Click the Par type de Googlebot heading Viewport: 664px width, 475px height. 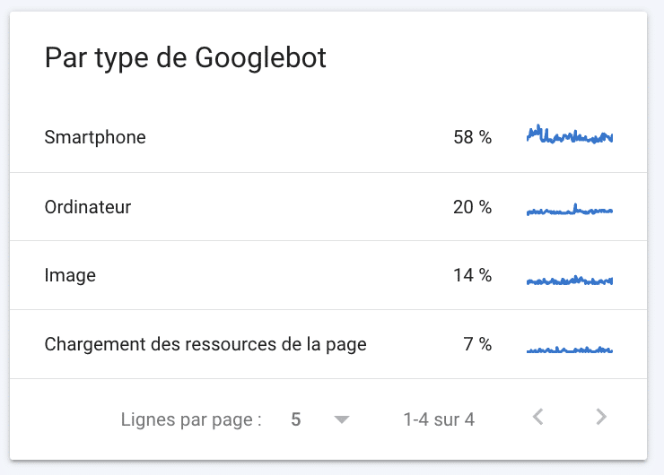tap(186, 57)
